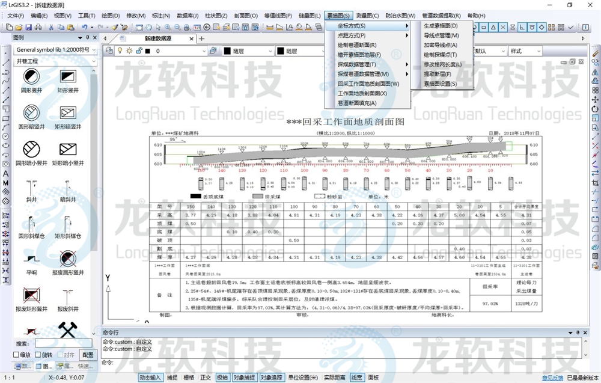Select the 斜井 symbol in the symbol library
This screenshot has width=601, height=383.
click(x=31, y=186)
